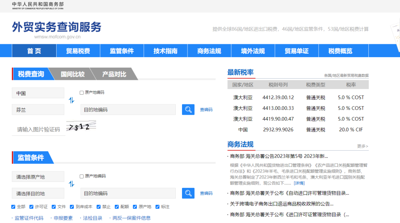Focus the 请输入图片验证码 input field
The height and width of the screenshot is (223, 400).
tap(39, 129)
